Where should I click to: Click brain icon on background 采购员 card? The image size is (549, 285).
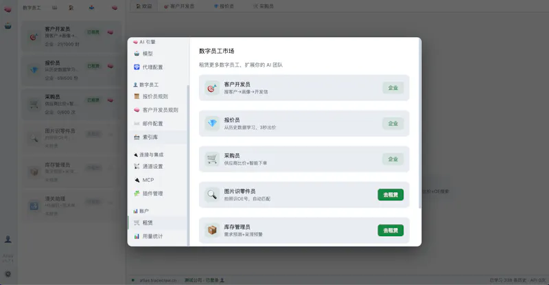[x=110, y=100]
